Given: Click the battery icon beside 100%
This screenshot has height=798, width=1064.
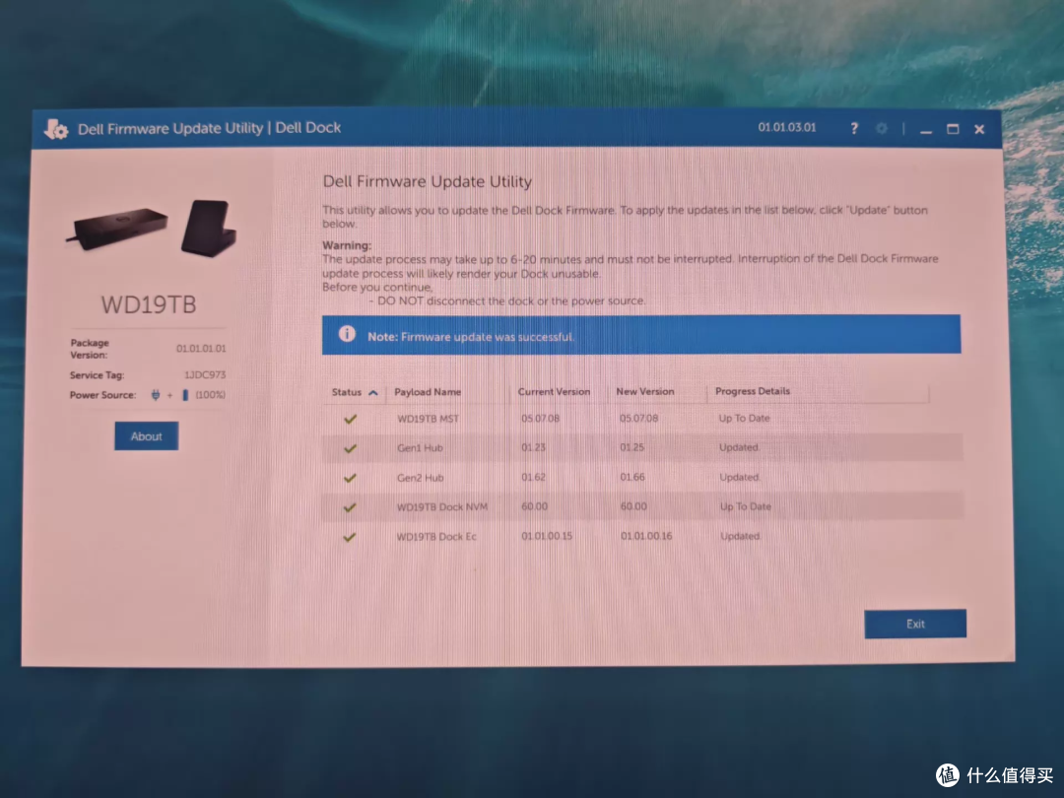Looking at the screenshot, I should tap(185, 395).
